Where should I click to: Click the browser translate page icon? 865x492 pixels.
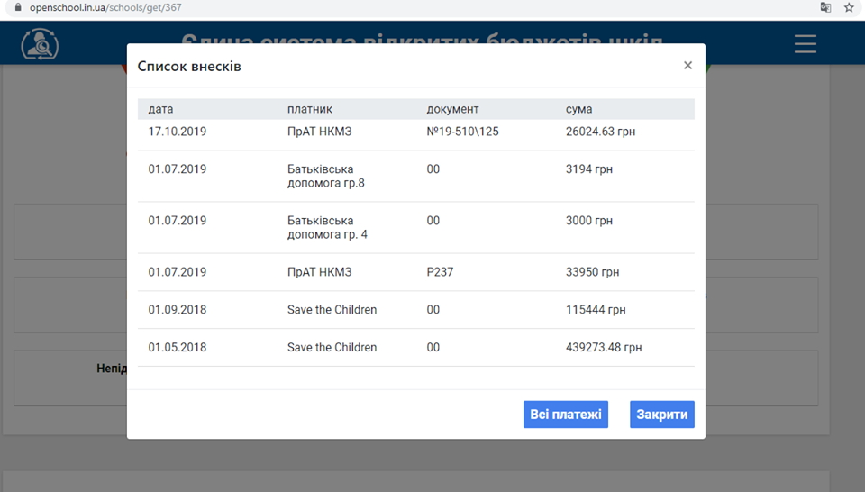(x=825, y=7)
